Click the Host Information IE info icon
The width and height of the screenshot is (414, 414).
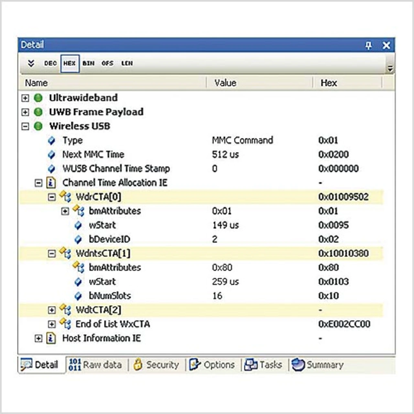tap(51, 338)
